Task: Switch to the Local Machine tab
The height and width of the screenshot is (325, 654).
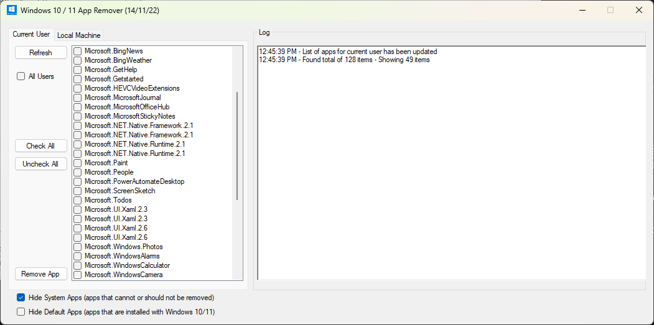Action: coord(78,35)
